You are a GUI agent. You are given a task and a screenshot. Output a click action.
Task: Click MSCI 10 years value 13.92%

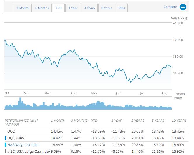178,151
